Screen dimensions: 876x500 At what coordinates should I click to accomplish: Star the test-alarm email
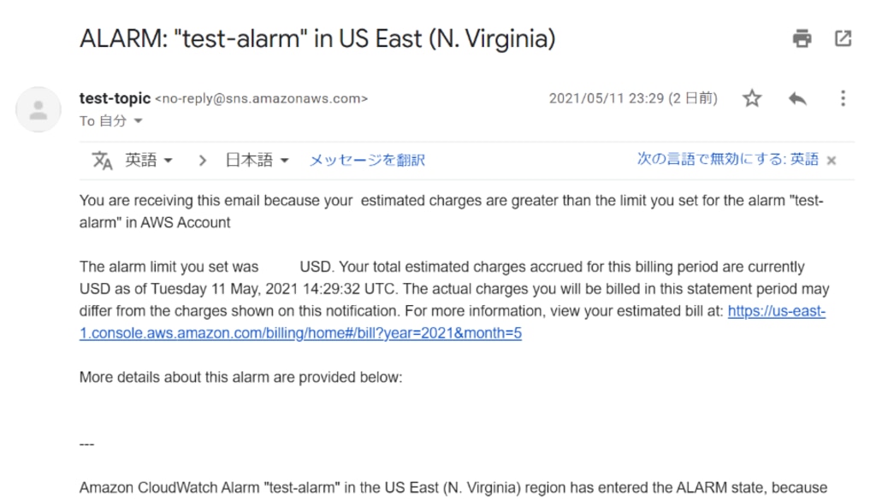coord(752,98)
